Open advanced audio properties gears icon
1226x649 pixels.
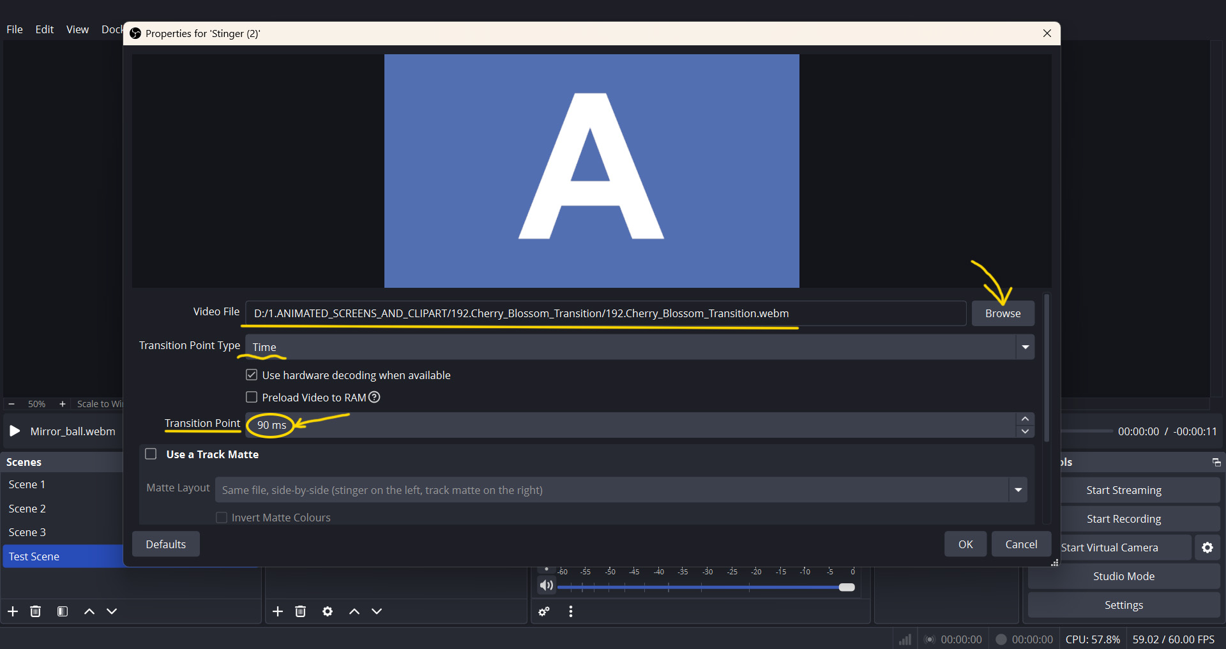pyautogui.click(x=544, y=611)
